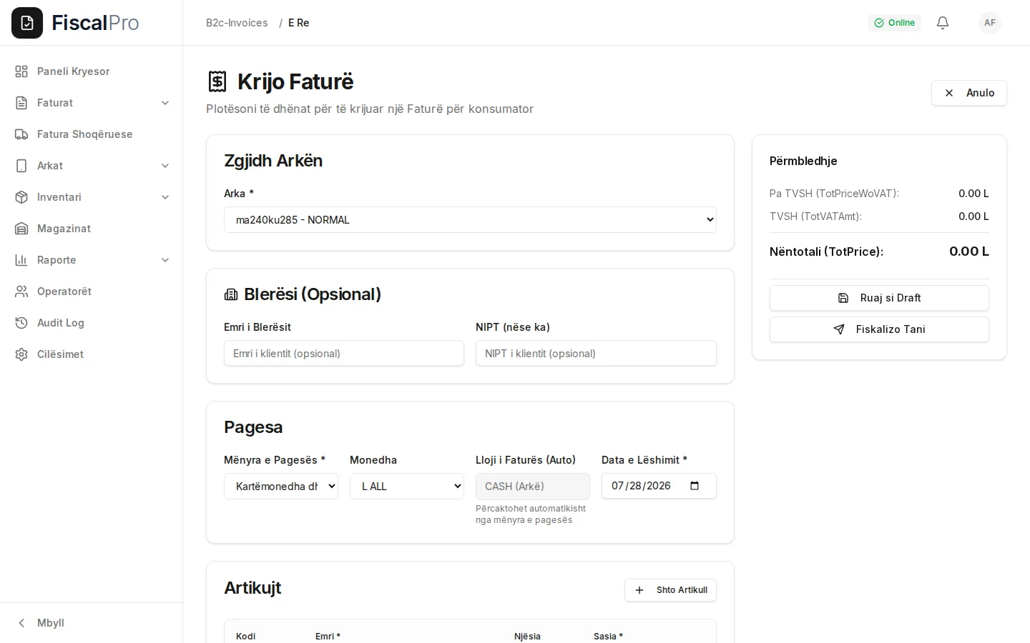Open the notifications bell icon
The image size is (1030, 643).
point(943,23)
